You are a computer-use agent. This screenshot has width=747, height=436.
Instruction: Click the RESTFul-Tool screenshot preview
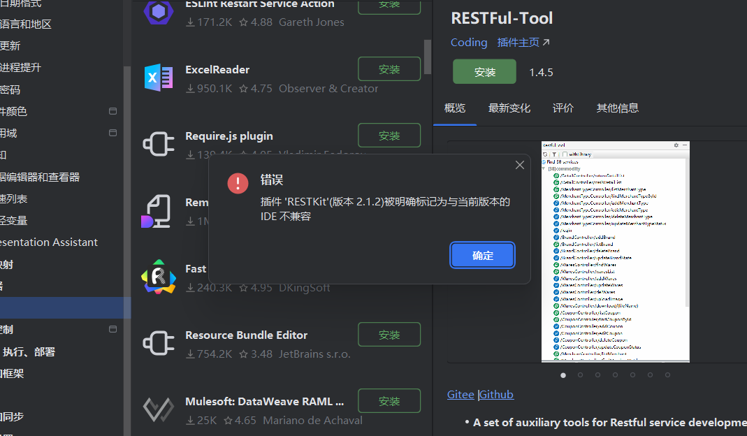point(616,252)
